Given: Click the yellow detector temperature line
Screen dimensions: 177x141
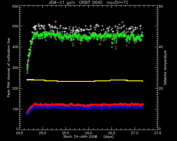Looking at the screenshot, I should [x=85, y=80].
